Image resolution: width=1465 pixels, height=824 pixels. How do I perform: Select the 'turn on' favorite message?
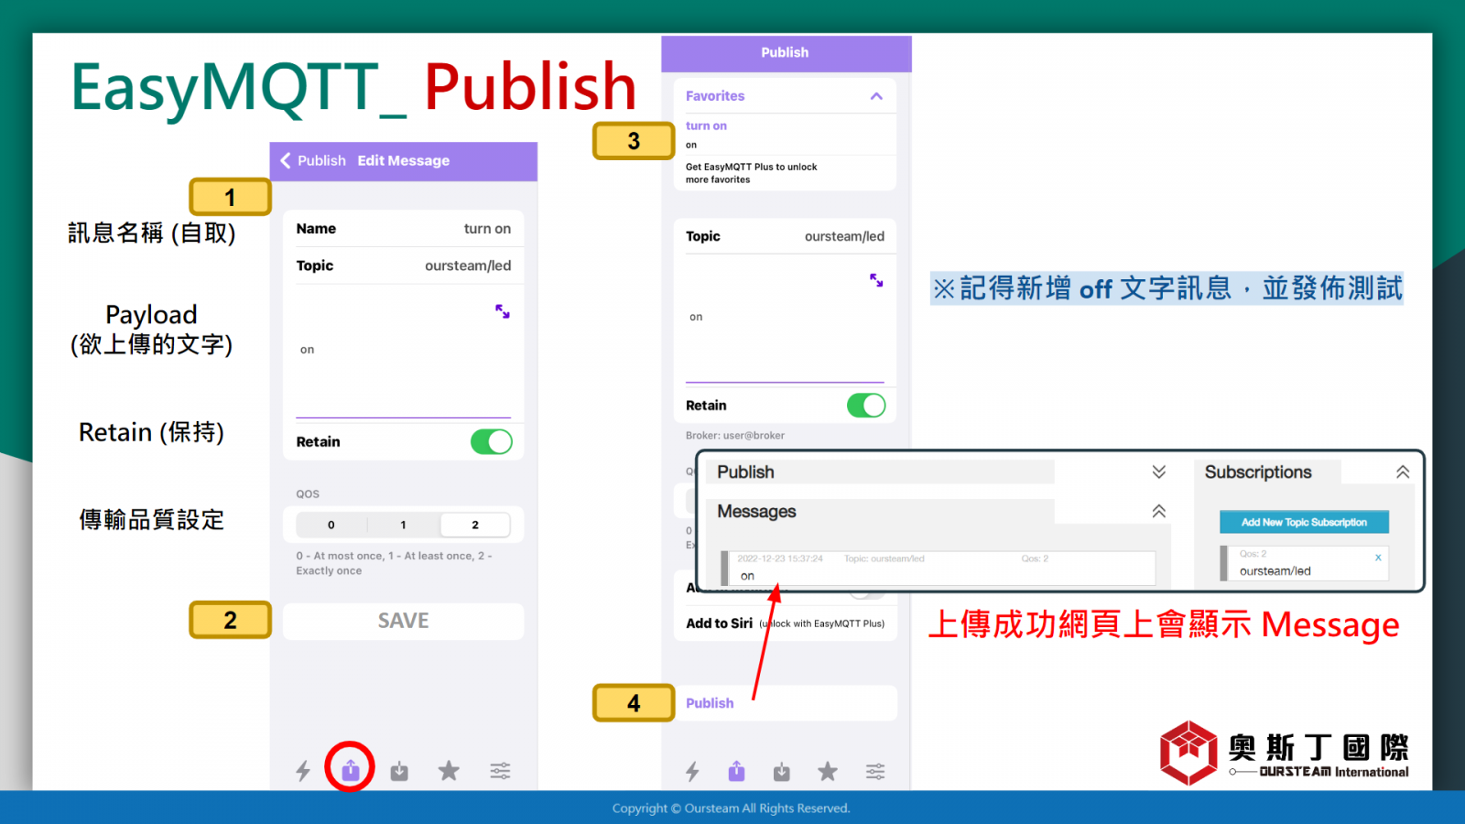706,125
